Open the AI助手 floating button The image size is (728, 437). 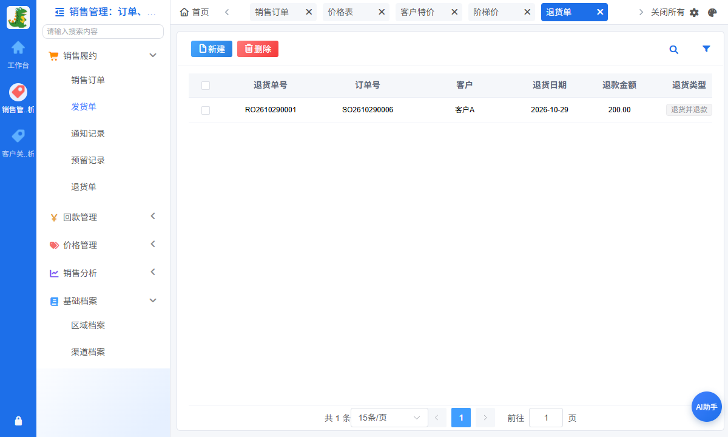707,407
